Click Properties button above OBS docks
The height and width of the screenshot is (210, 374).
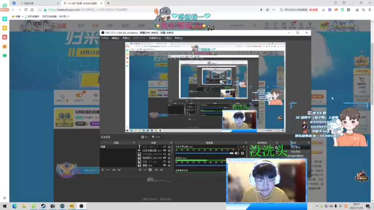tap(145, 137)
